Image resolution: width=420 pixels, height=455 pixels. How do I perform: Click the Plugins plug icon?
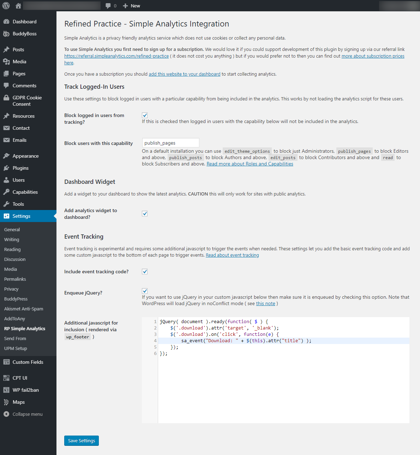click(6, 168)
